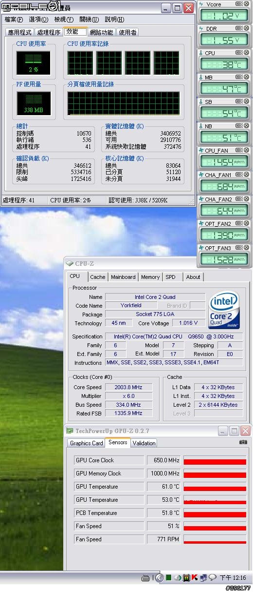Switch to the 網路功能 tab

point(101,32)
